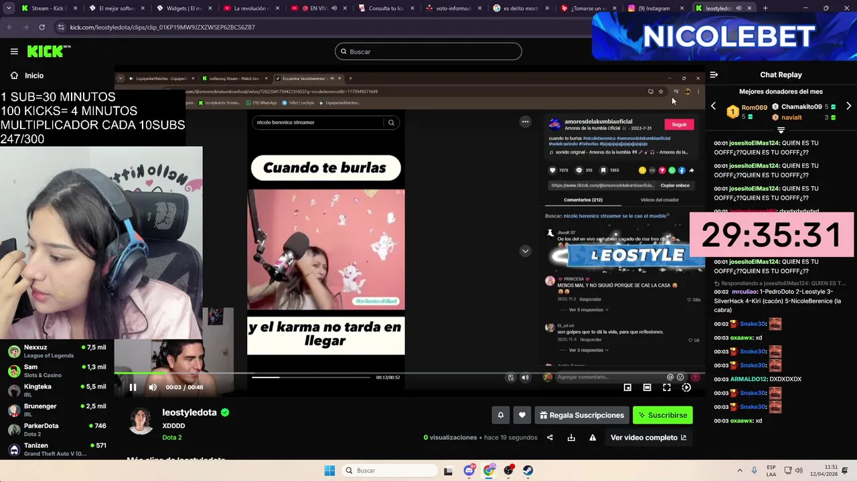Viewport: 857px width, 482px height.
Task: Close the leostyledota browser tab
Action: click(749, 9)
